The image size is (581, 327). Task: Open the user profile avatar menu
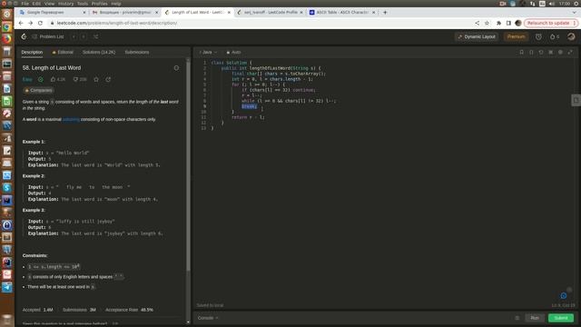571,36
